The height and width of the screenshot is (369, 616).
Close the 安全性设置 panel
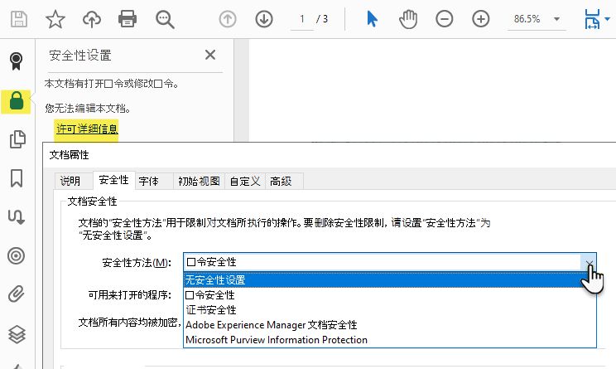tap(210, 55)
